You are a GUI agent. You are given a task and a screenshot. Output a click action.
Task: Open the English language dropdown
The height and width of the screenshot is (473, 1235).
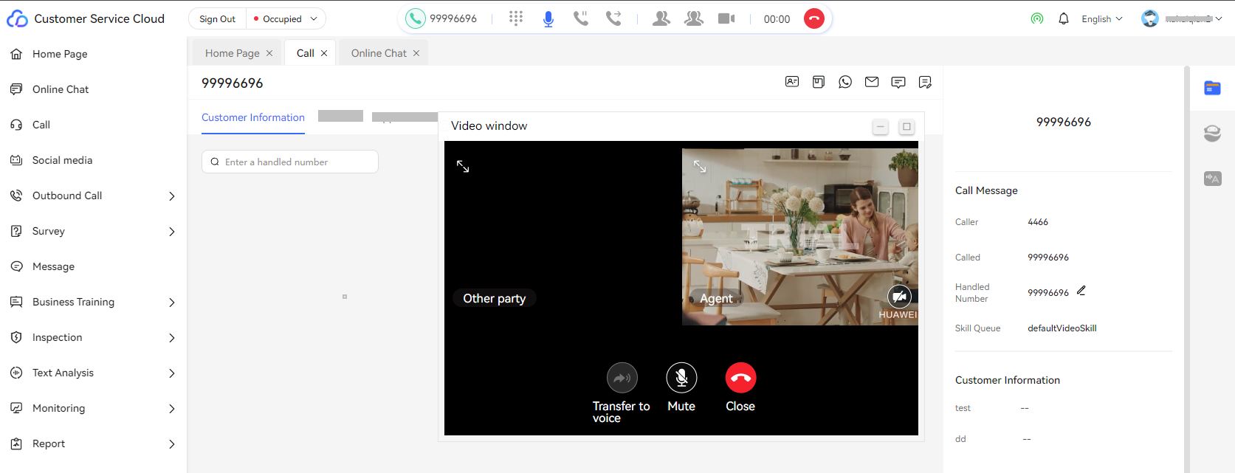pos(1101,18)
